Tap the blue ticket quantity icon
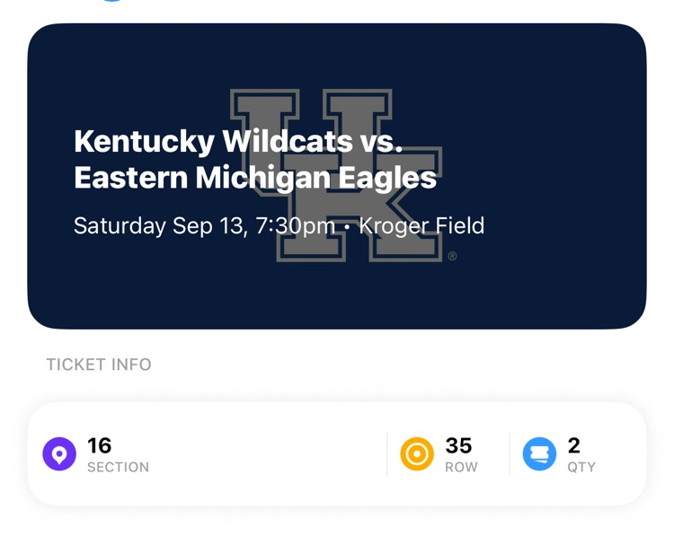Screen dimensions: 674x545 tap(539, 454)
